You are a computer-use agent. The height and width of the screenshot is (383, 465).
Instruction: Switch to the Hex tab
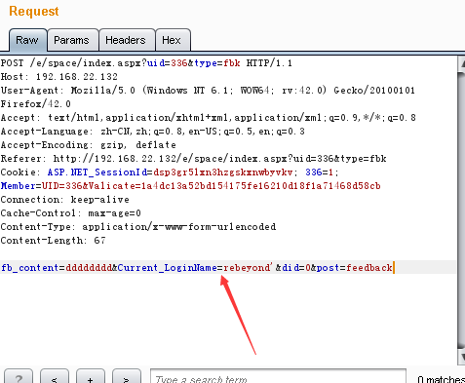173,40
